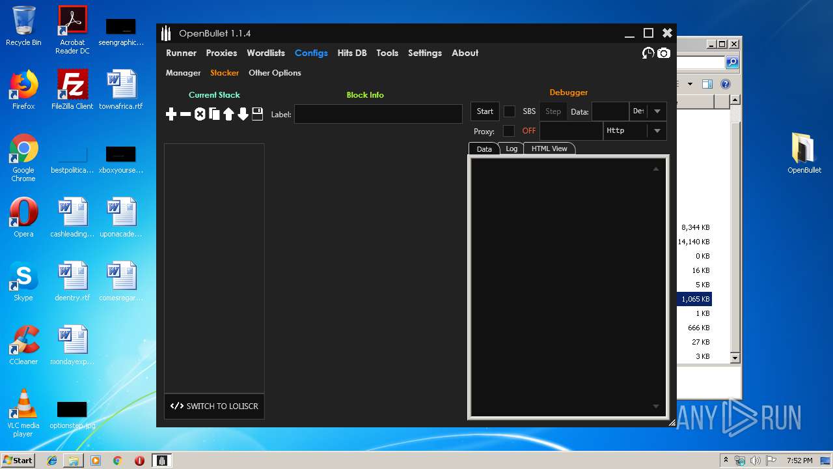Image resolution: width=833 pixels, height=469 pixels.
Task: Open the Firefox desktop shortcut
Action: coord(23,90)
